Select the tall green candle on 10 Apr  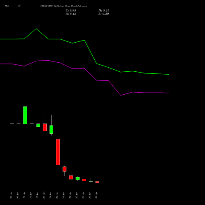click(25, 115)
